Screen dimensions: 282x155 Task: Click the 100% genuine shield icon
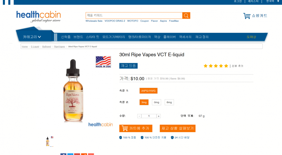[121, 138]
